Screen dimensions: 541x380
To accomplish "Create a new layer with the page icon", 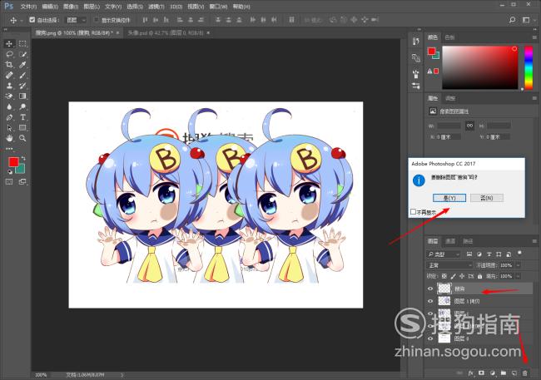I will tap(514, 373).
